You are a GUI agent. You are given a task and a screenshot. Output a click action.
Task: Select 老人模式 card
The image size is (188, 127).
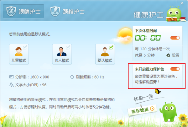(62, 54)
